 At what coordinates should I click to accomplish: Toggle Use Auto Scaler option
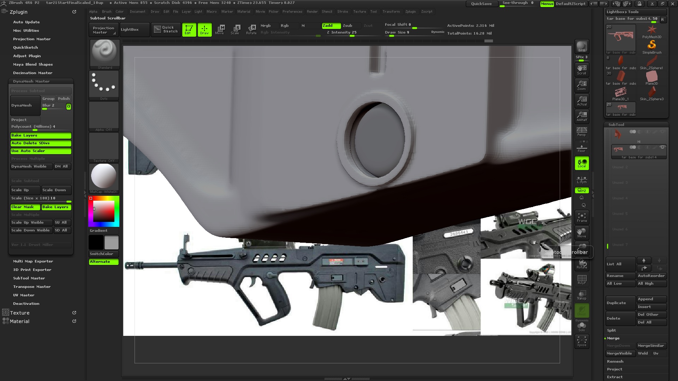coord(41,151)
